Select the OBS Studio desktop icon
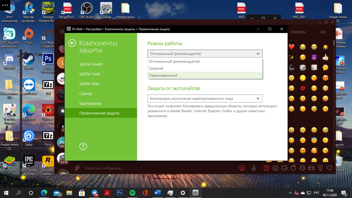Screen dimensions: 352x198 click(87, 10)
